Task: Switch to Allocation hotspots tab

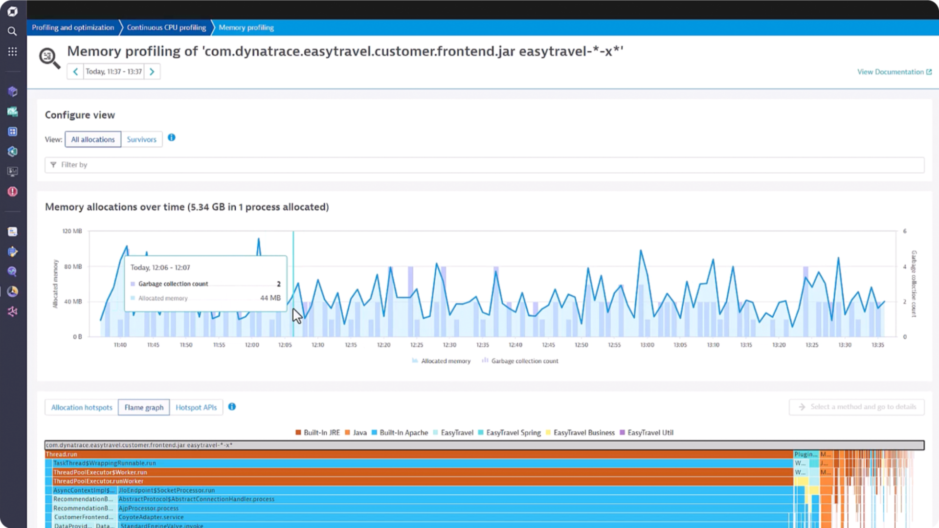Action: (x=82, y=407)
